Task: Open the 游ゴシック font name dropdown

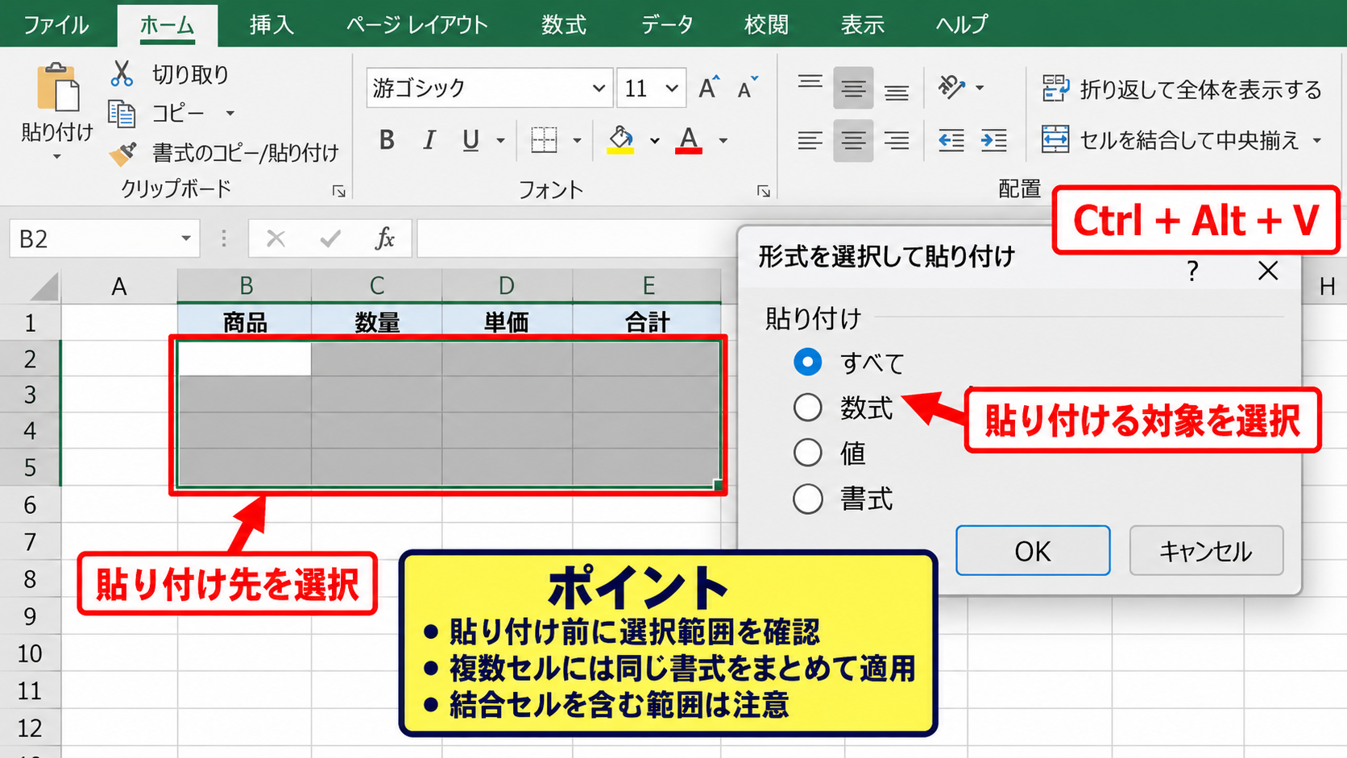Action: pos(599,88)
